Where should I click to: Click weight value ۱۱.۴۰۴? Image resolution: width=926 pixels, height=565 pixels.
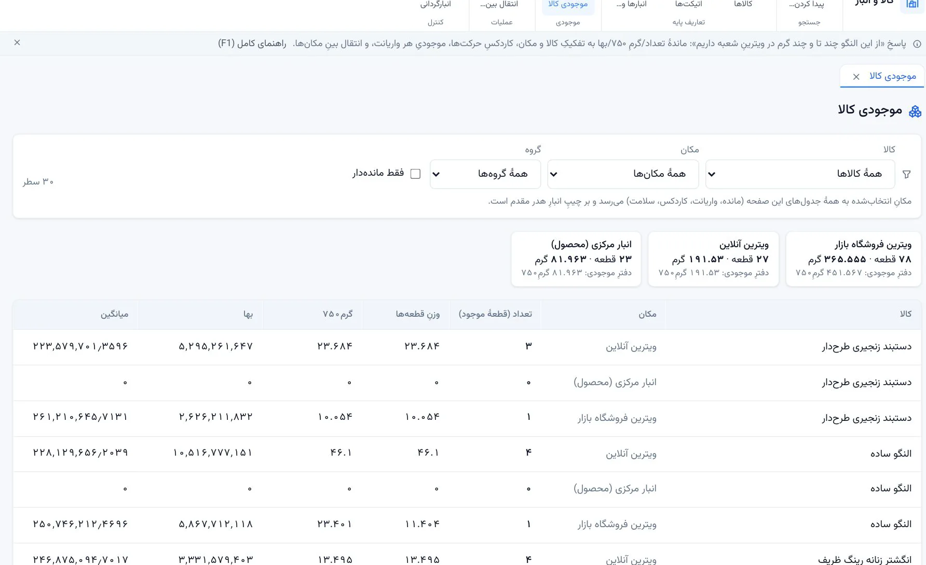tap(422, 525)
